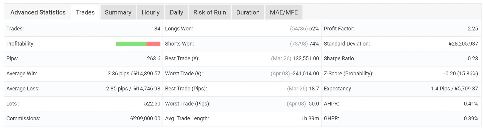The width and height of the screenshot is (483, 130).
Task: Click the red profitability bar segment
Action: (x=153, y=44)
